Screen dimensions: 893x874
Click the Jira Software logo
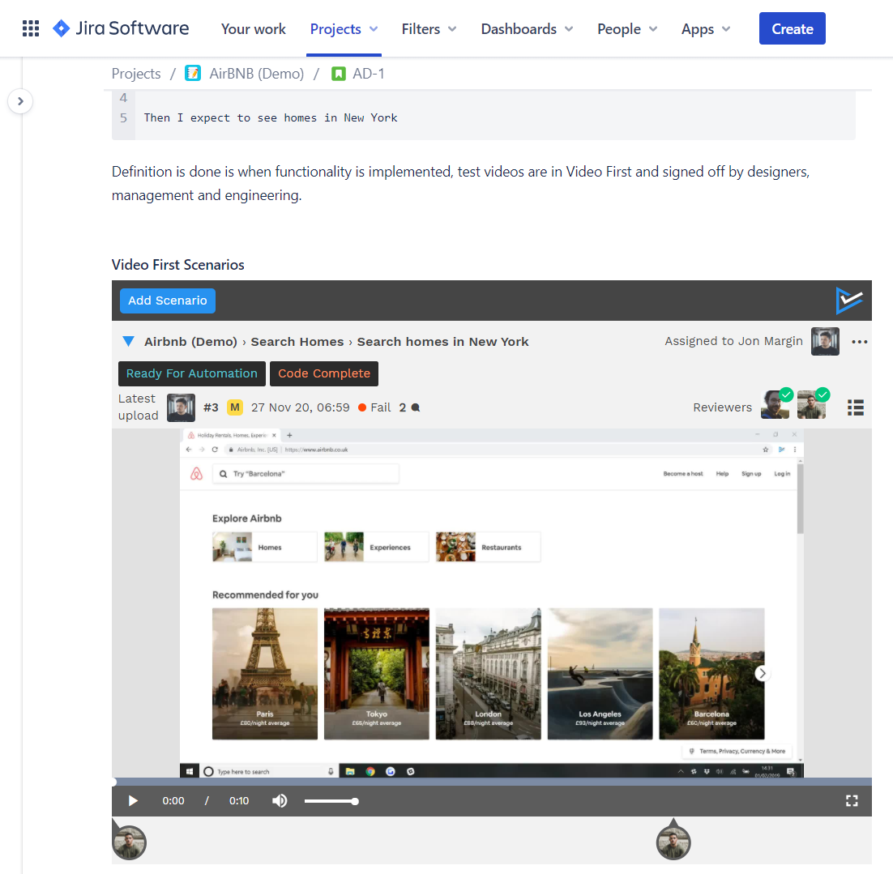point(120,28)
